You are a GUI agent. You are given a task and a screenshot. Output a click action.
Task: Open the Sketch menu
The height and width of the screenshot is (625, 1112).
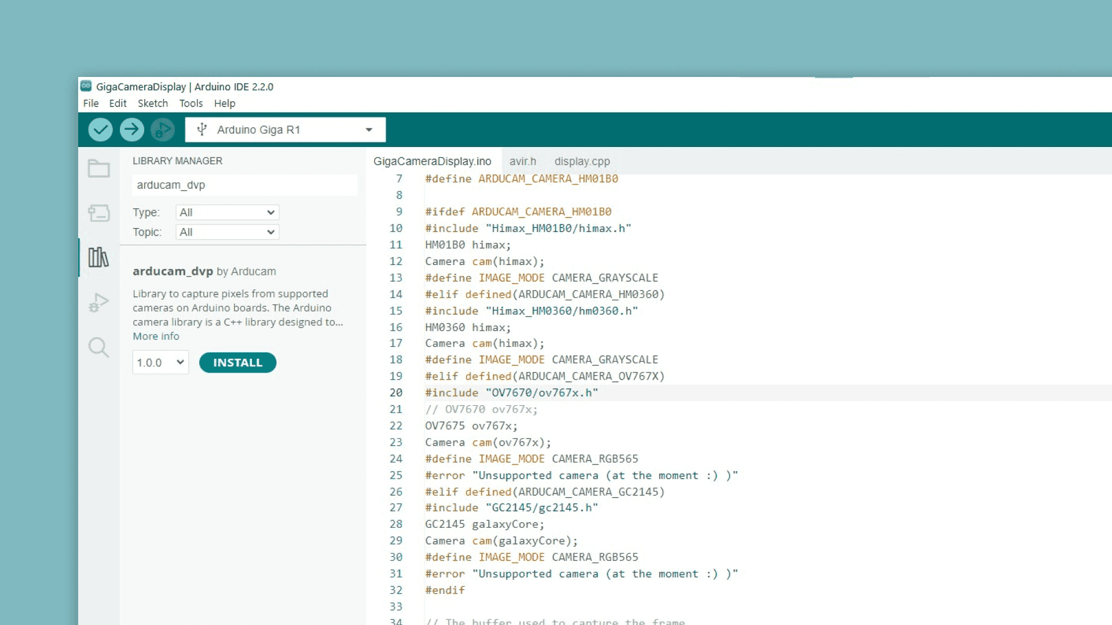(x=152, y=103)
